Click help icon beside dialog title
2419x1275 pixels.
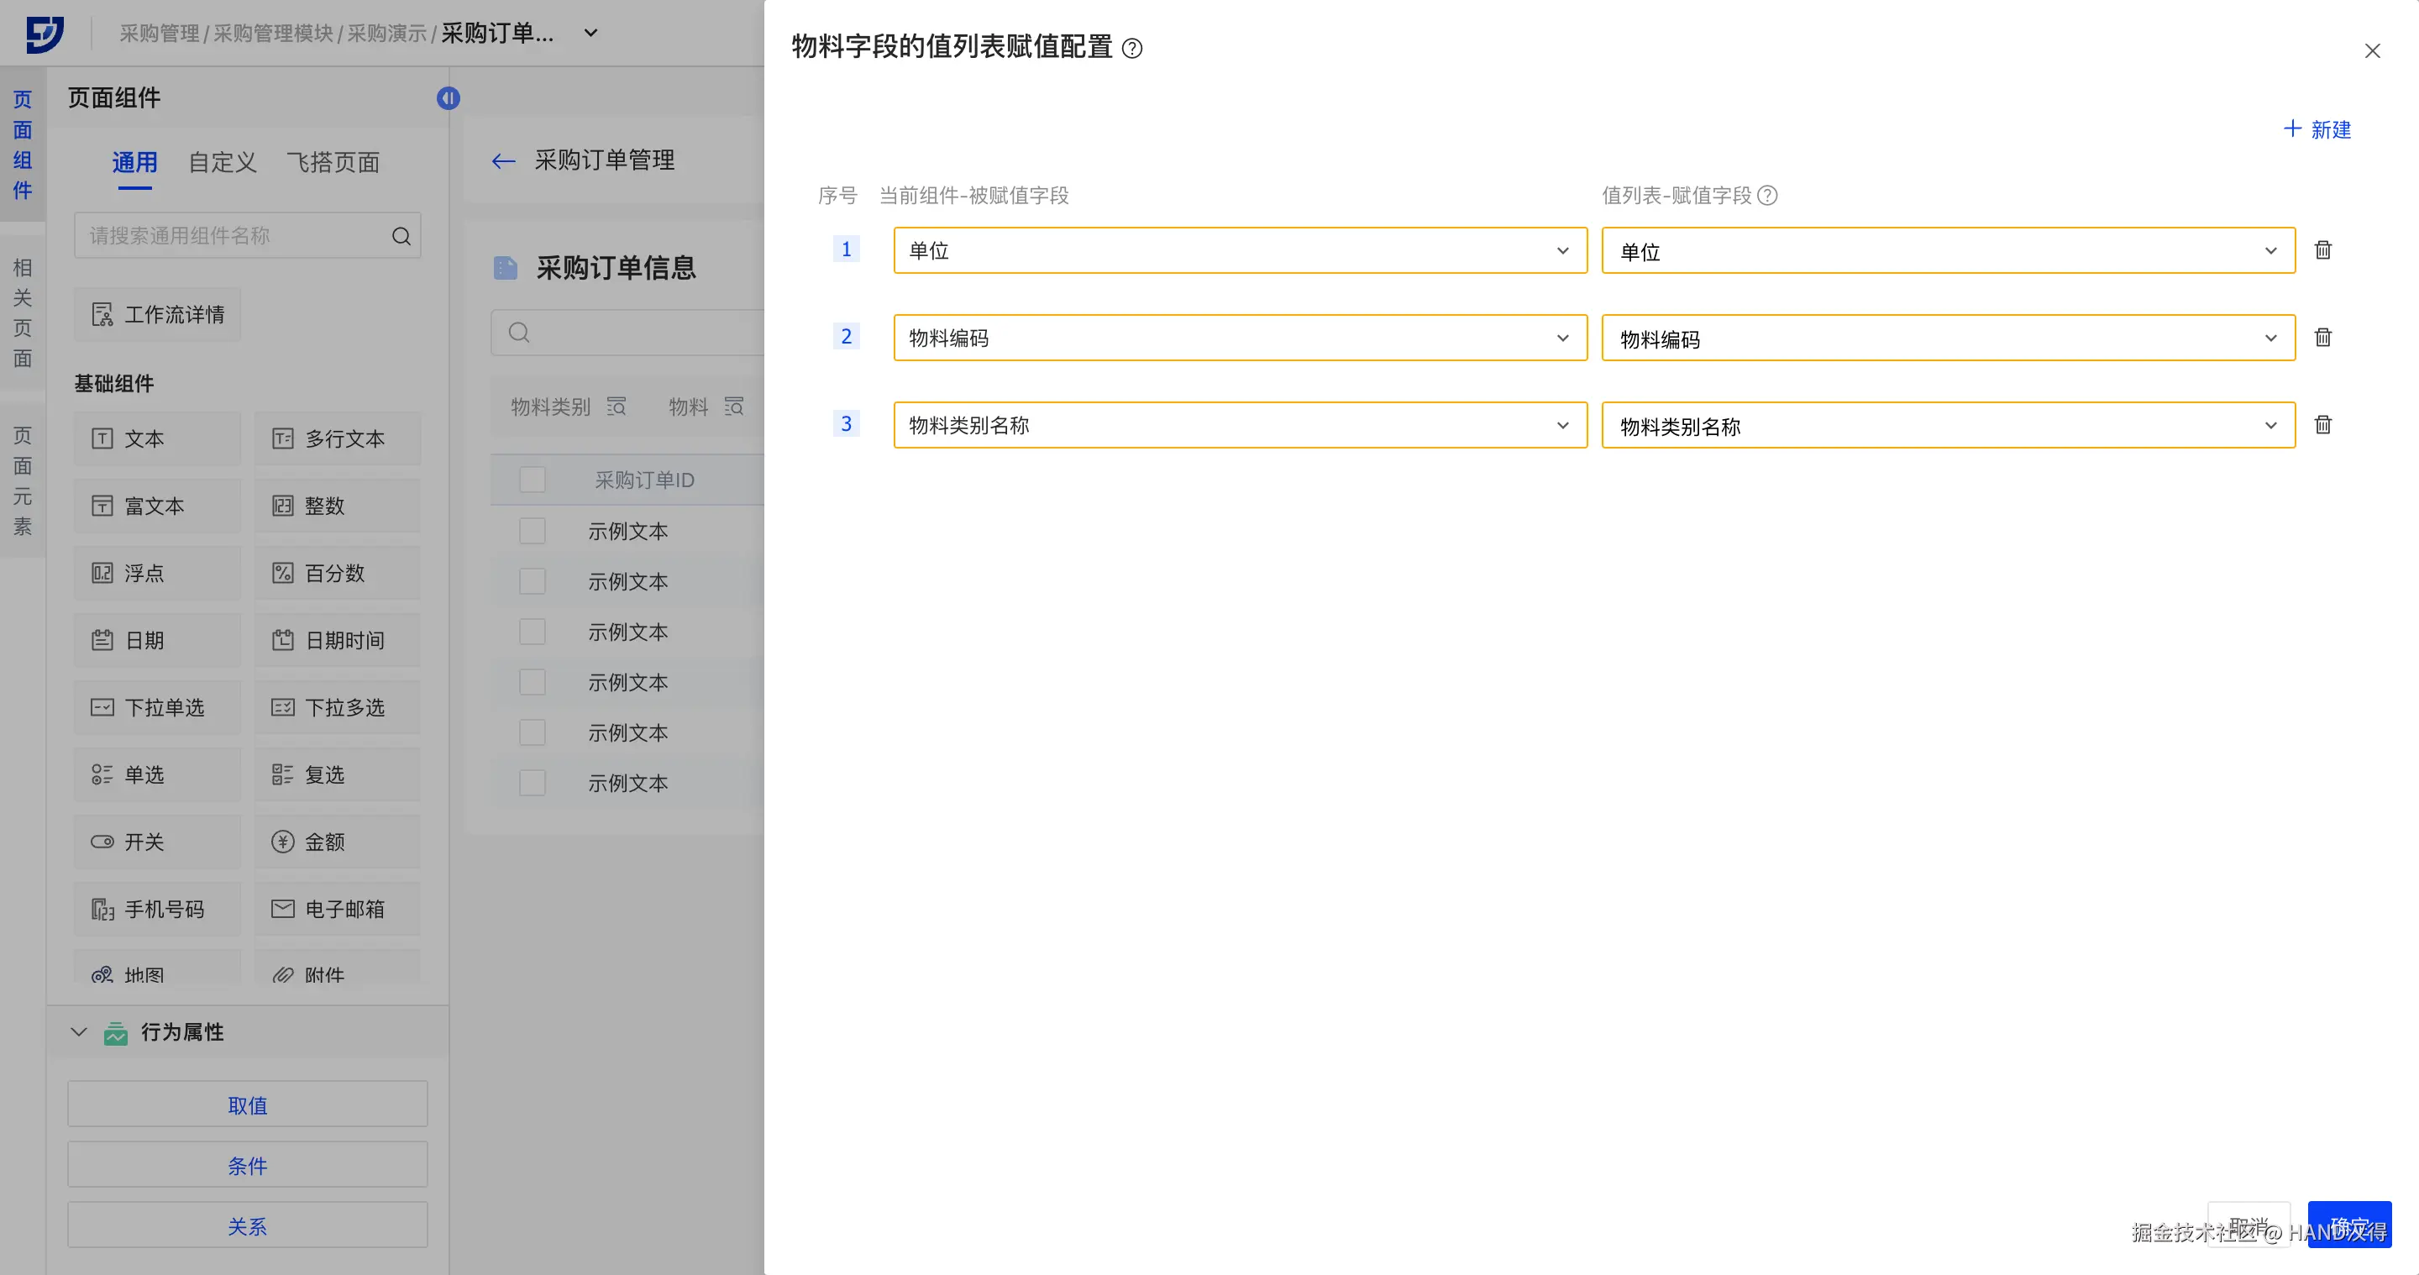[x=1132, y=48]
